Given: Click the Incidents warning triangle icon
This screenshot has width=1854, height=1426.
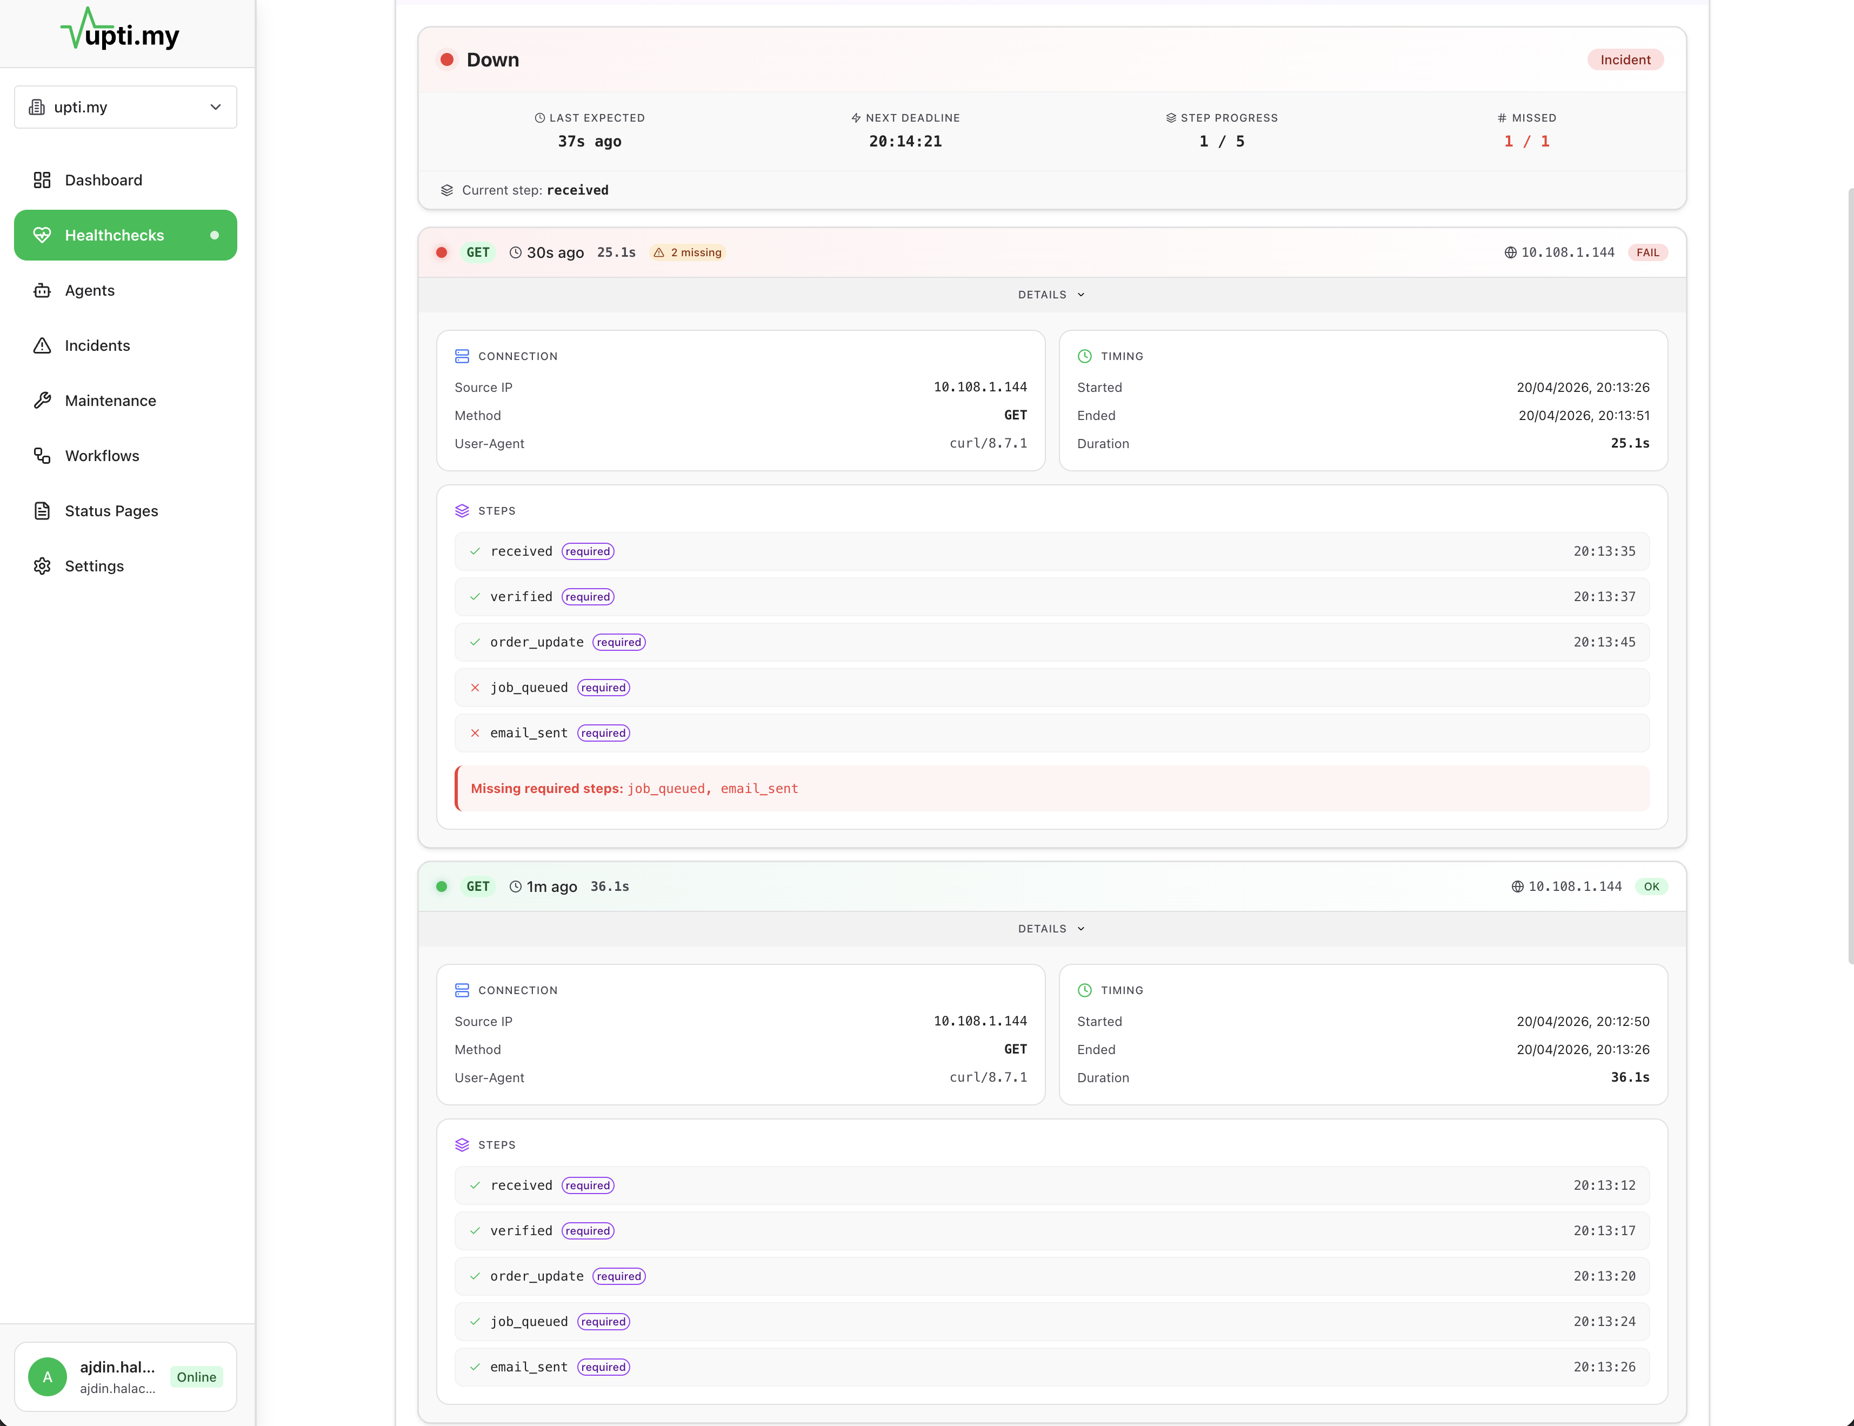Looking at the screenshot, I should 42,345.
